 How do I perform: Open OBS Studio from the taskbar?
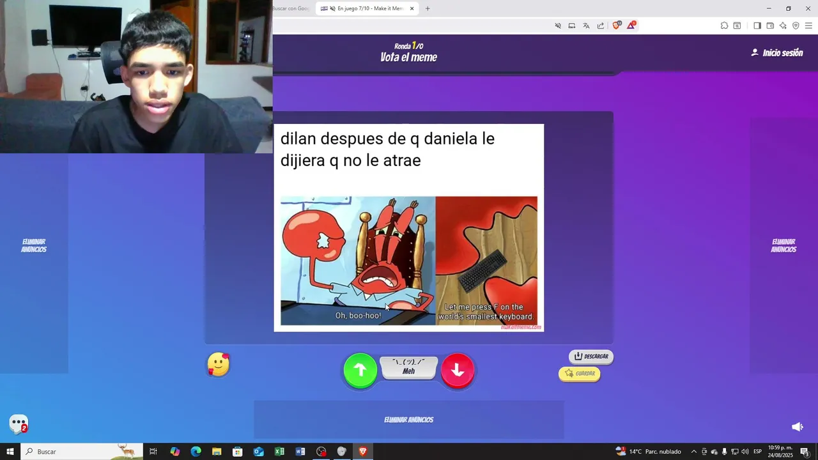tap(321, 452)
